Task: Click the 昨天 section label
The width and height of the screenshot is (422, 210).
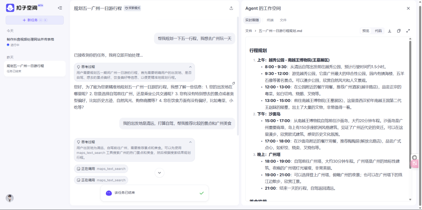Action: tap(10, 57)
